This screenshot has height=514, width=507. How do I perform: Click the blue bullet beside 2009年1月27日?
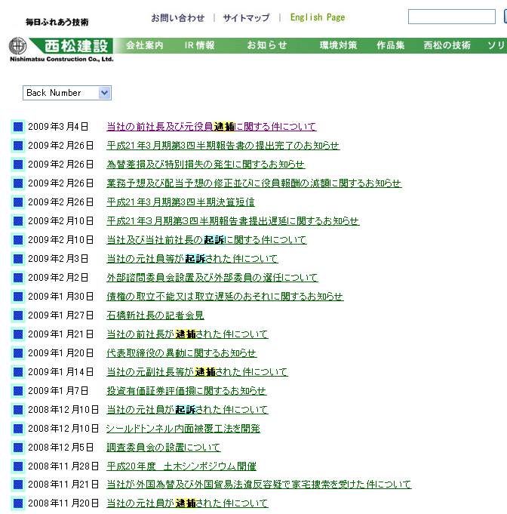click(x=18, y=315)
